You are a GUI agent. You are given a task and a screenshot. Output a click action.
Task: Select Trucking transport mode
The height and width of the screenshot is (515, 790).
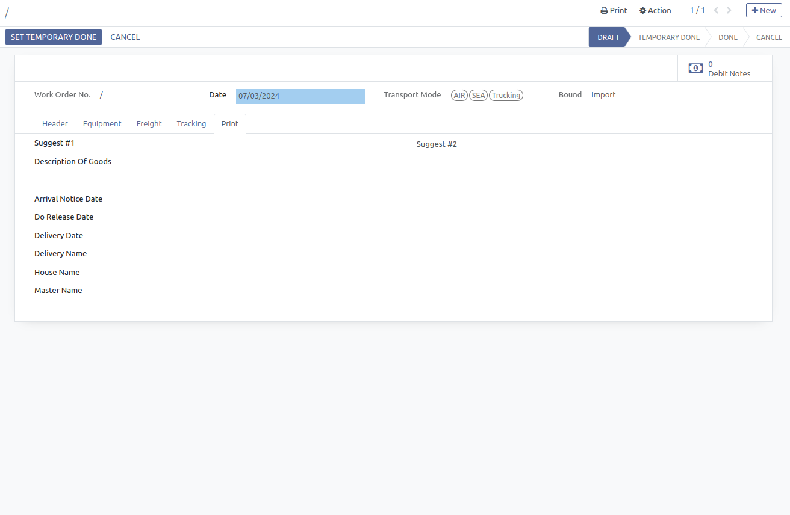coord(506,96)
